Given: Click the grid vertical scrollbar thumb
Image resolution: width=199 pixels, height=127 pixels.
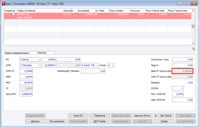Looking at the screenshot, I should coord(193,26).
